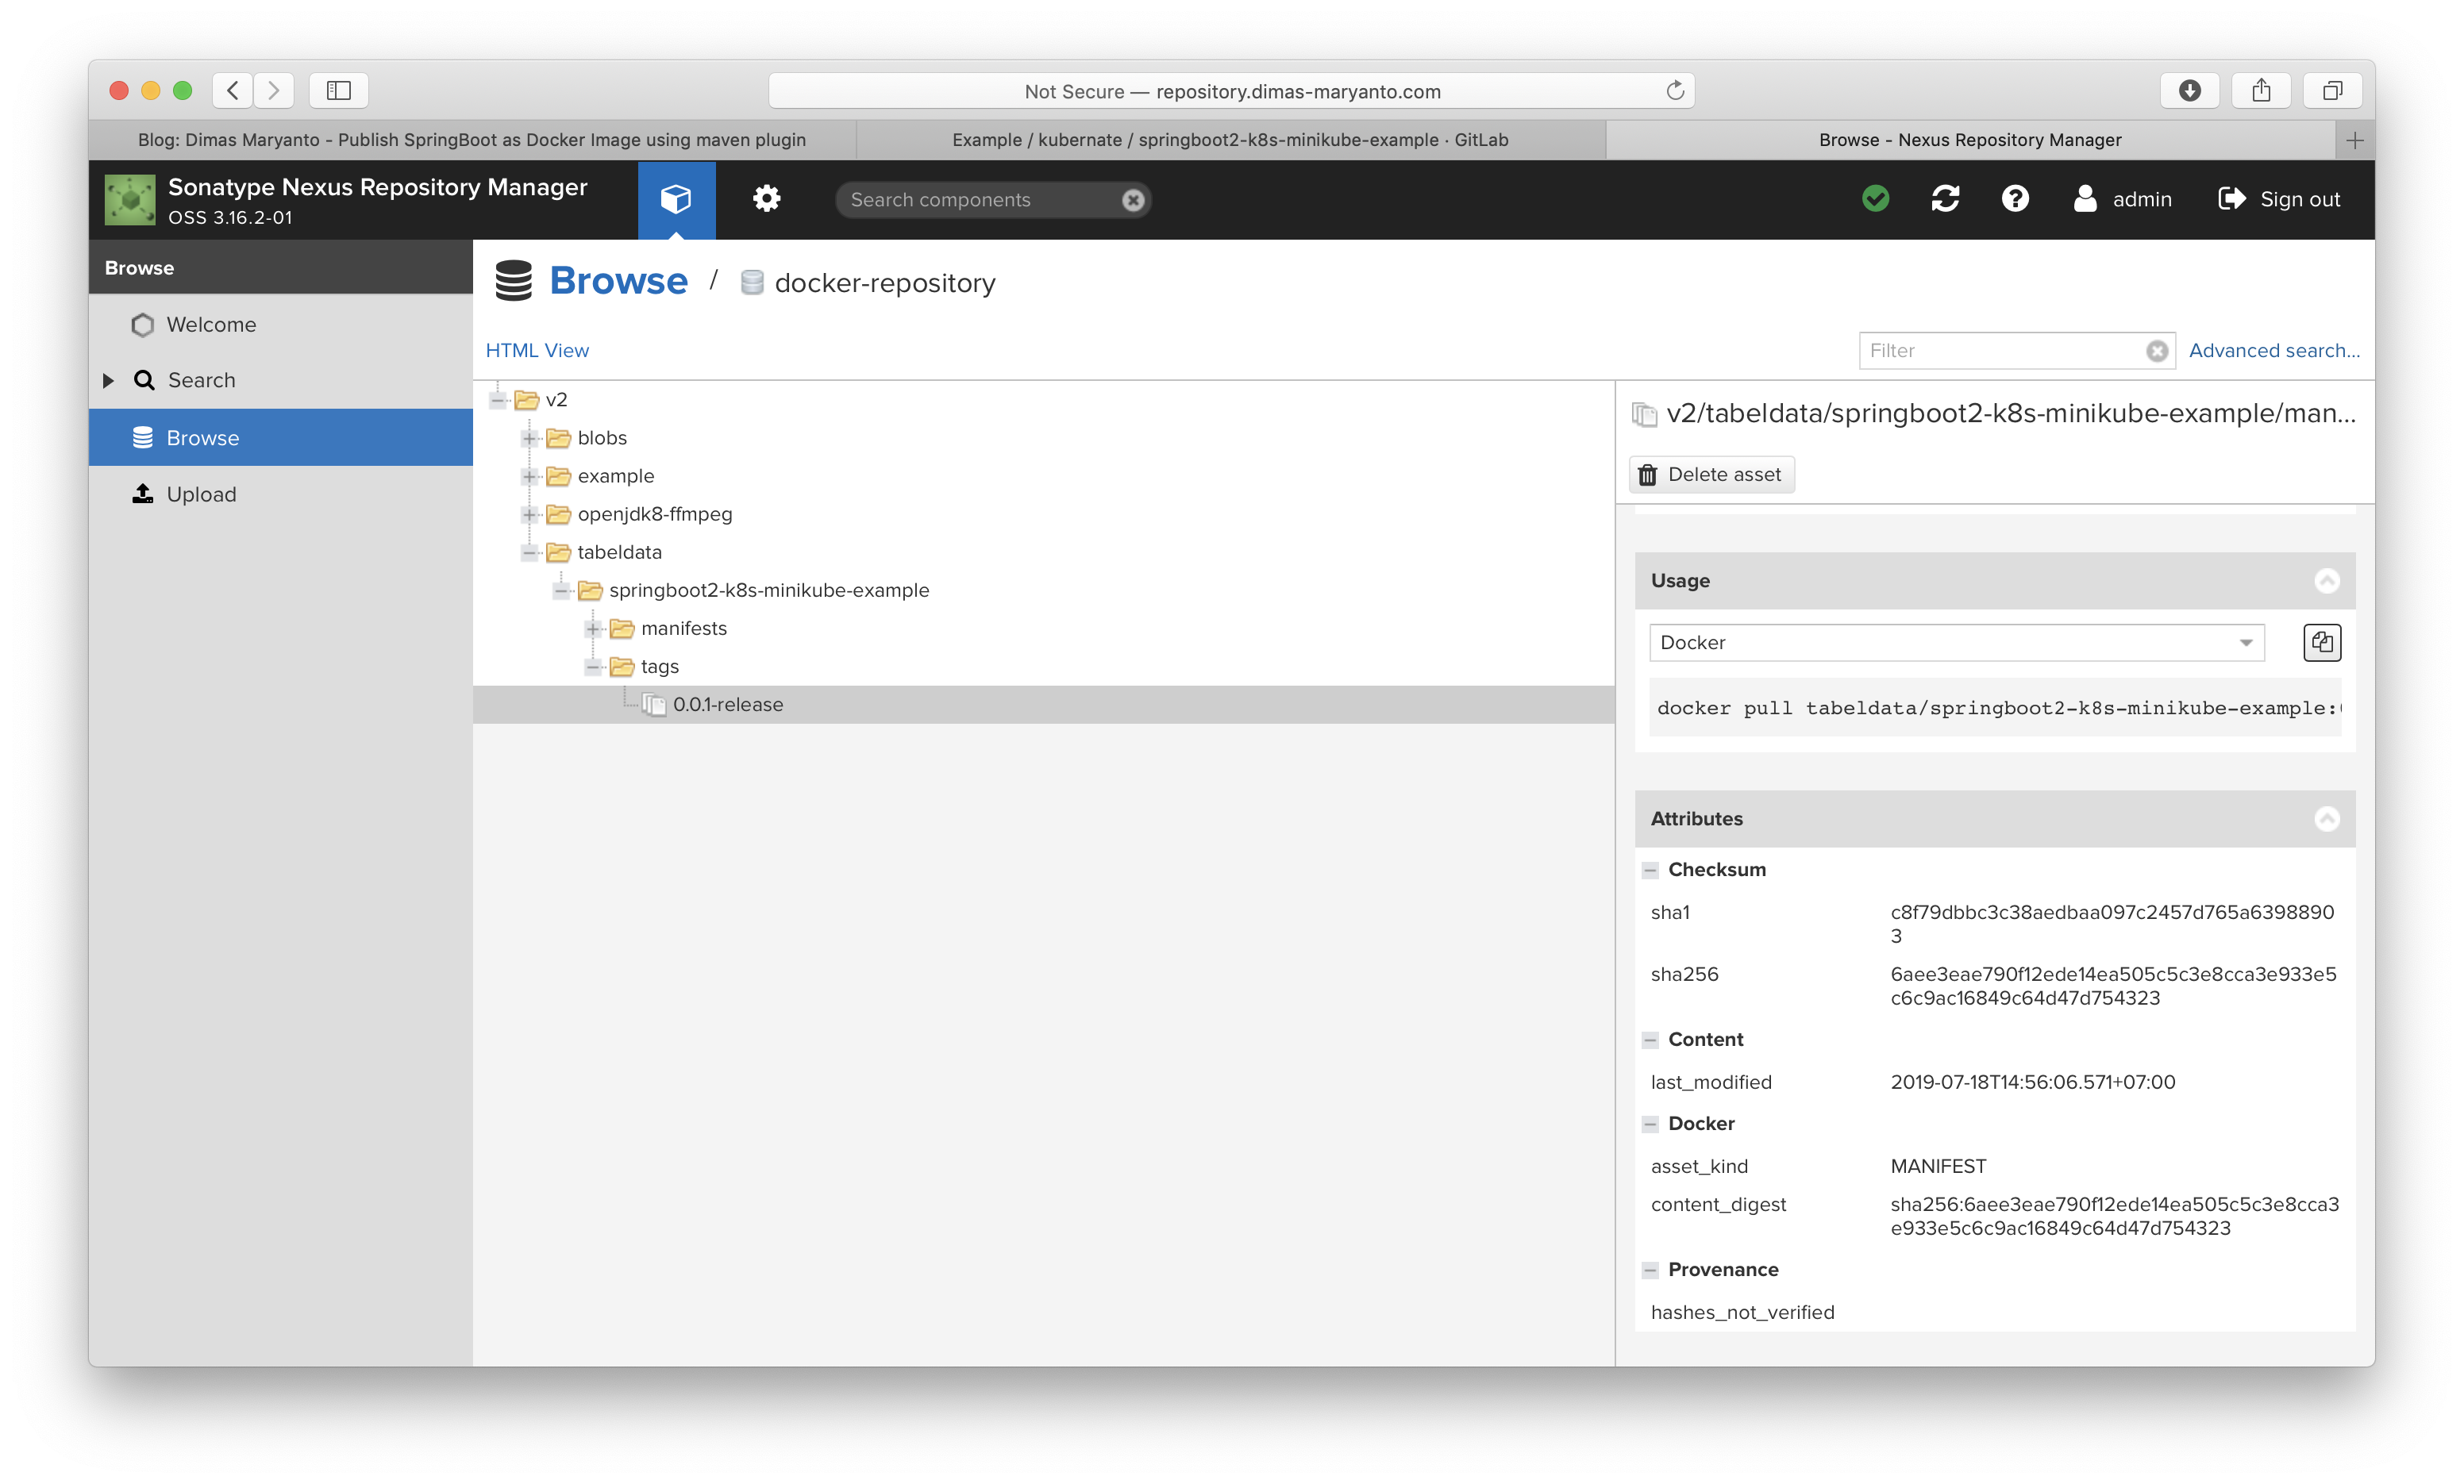Collapse the tabeldata folder node
This screenshot has width=2464, height=1484.
[530, 552]
